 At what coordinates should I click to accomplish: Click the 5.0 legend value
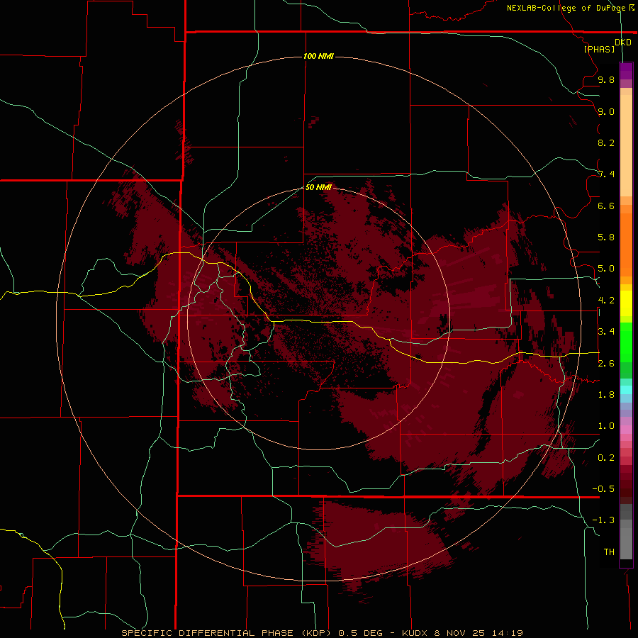[606, 269]
